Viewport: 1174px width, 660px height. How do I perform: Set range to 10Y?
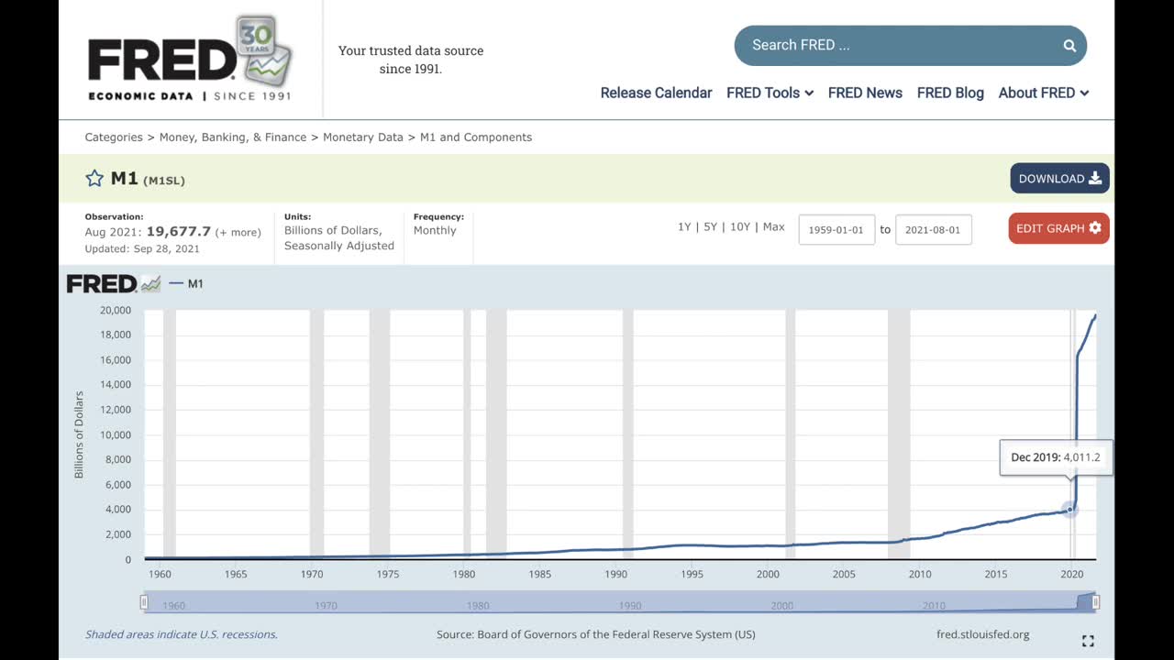point(739,227)
